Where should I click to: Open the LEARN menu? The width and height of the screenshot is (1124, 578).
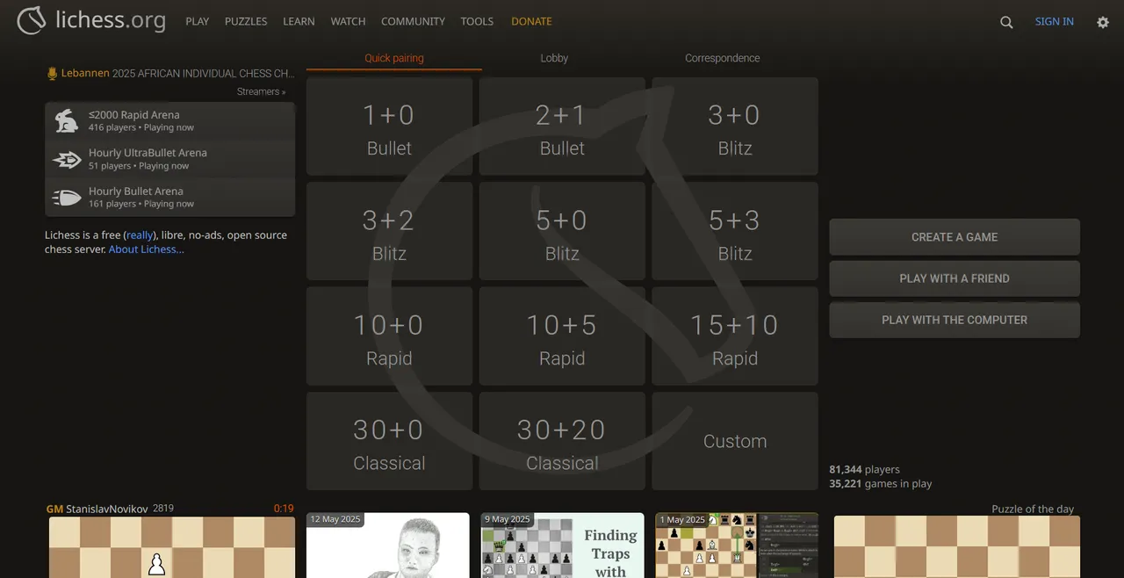(x=299, y=21)
